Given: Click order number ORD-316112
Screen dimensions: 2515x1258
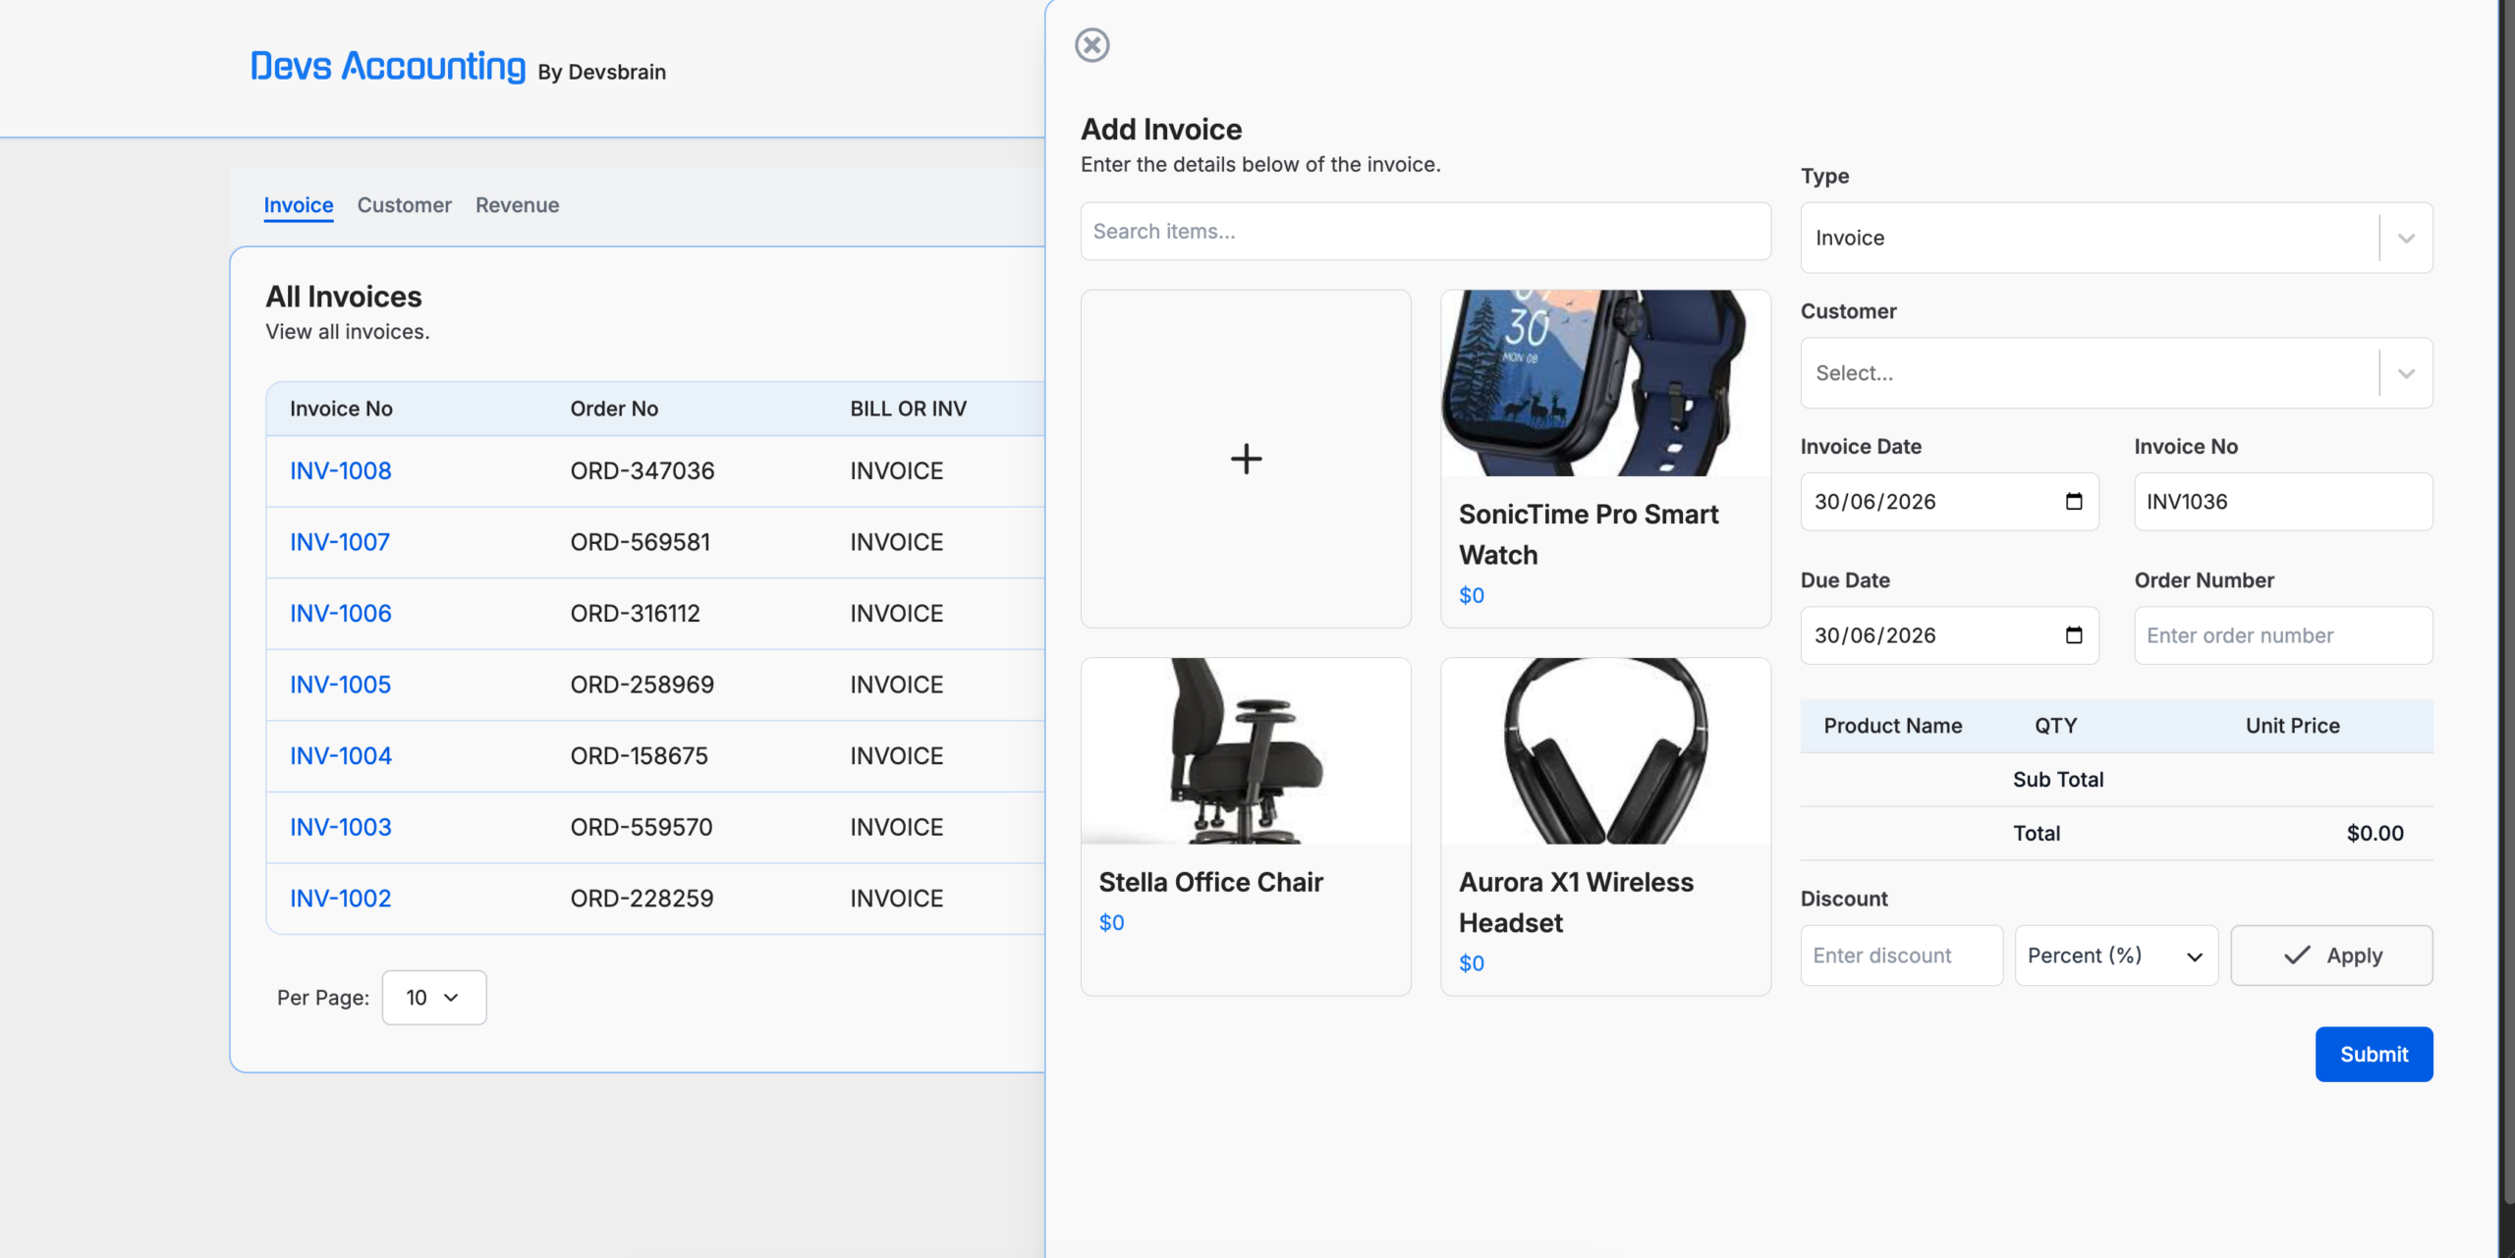Looking at the screenshot, I should pos(635,614).
